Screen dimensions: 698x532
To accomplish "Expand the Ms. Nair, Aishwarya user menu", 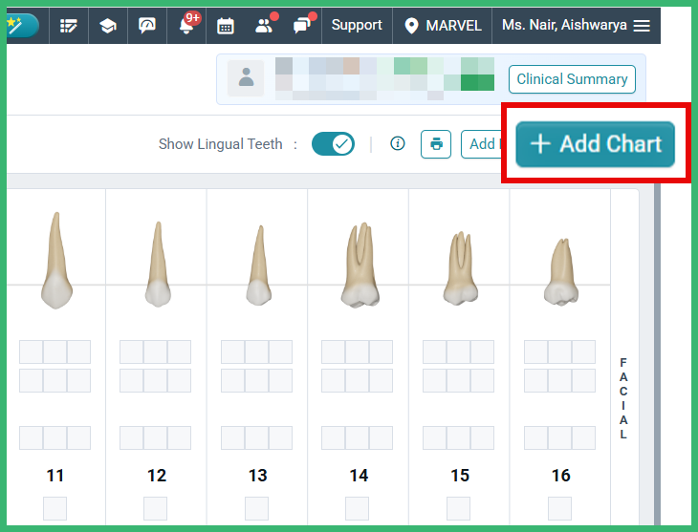I will [576, 26].
